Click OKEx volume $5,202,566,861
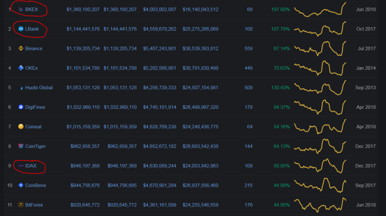 click(x=159, y=68)
